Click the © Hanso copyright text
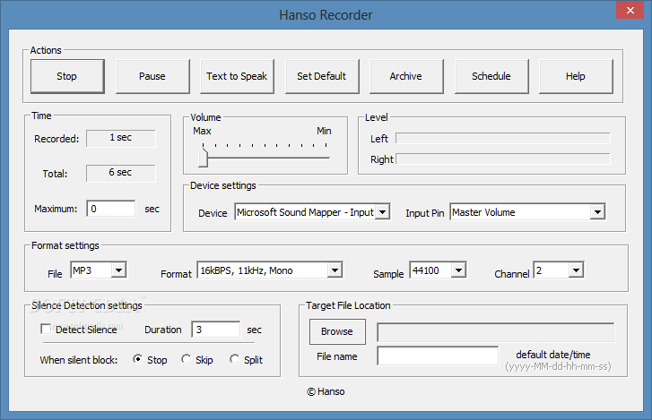This screenshot has width=652, height=420. [x=326, y=391]
